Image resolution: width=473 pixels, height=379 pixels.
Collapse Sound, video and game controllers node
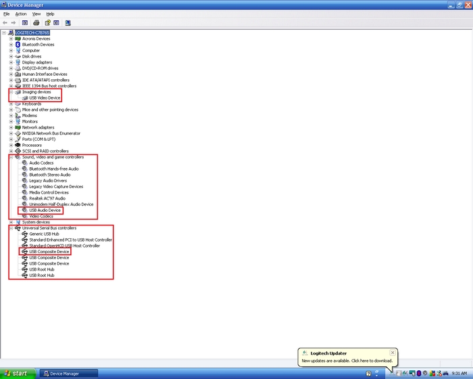[11, 157]
